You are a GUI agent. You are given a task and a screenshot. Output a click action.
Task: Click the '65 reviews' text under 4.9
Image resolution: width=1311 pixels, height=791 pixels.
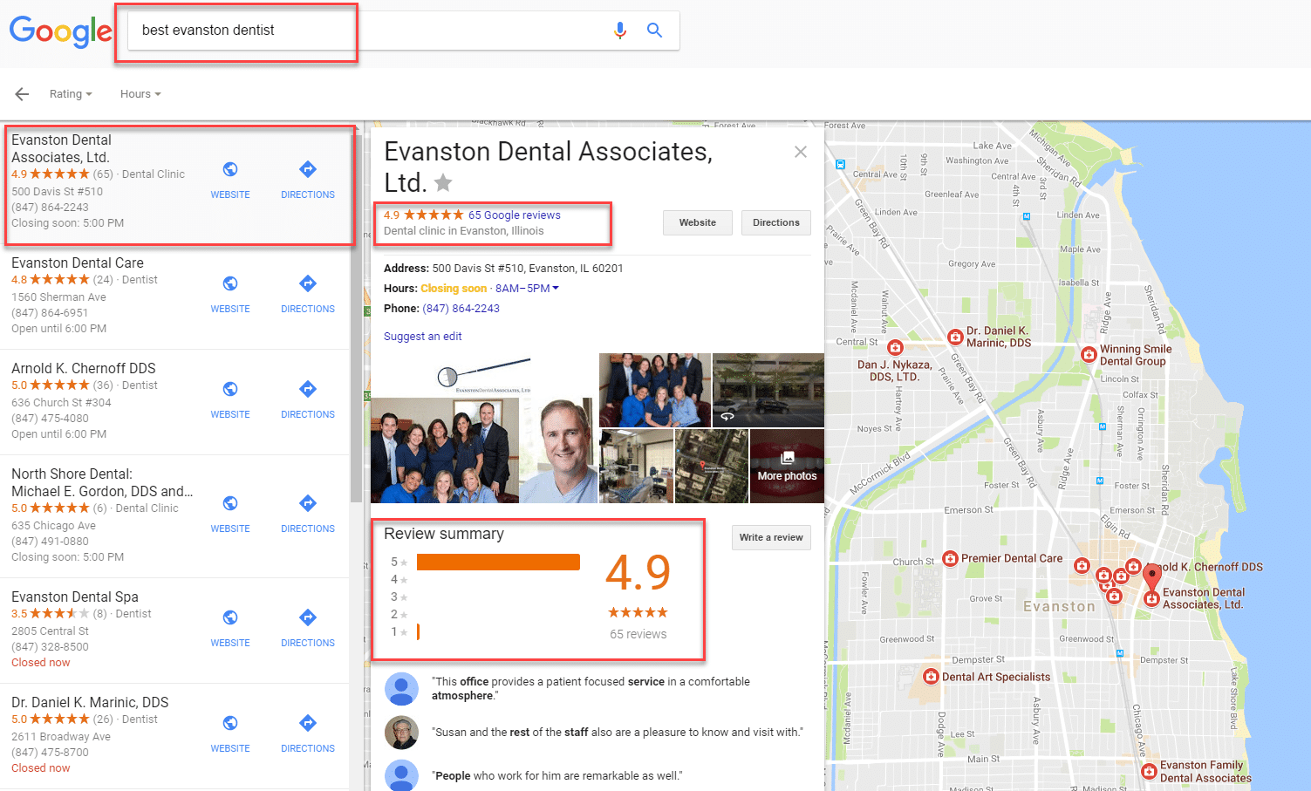click(638, 634)
